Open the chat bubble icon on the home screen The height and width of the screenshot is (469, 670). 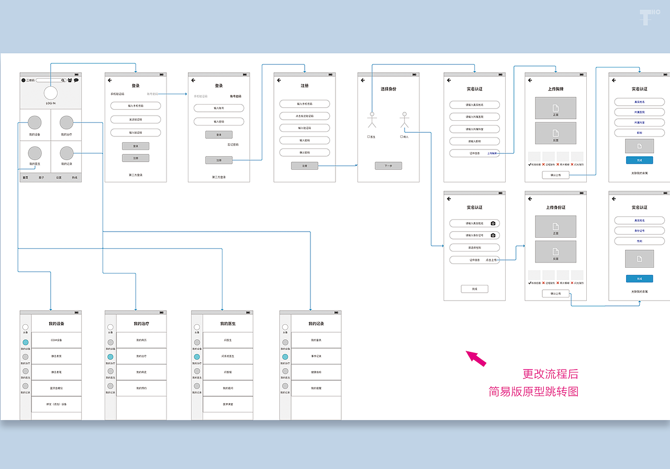(x=76, y=81)
